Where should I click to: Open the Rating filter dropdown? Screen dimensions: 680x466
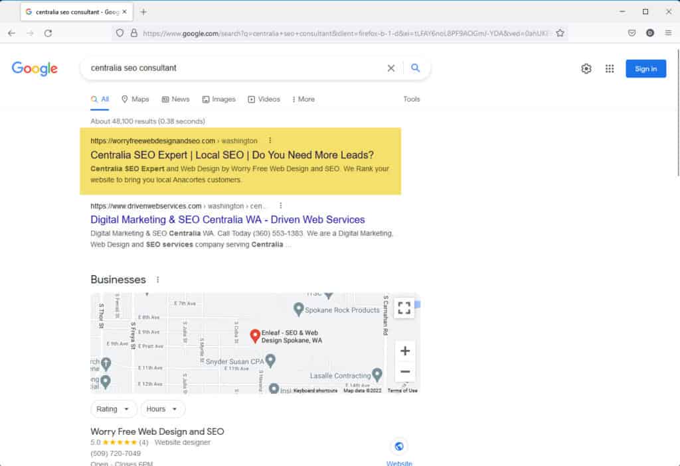[113, 409]
